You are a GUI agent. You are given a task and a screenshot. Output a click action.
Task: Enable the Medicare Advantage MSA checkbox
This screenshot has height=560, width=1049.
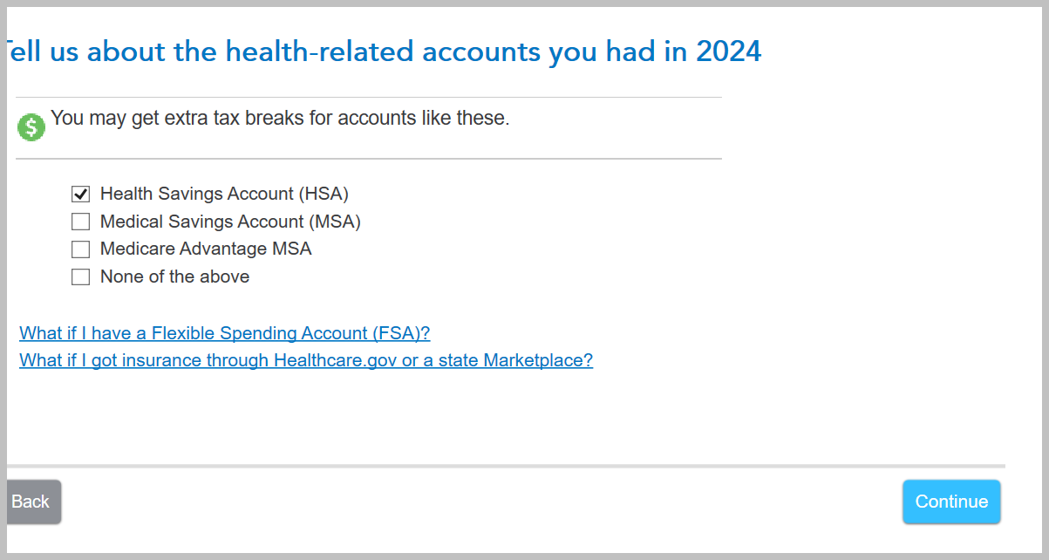click(x=80, y=249)
